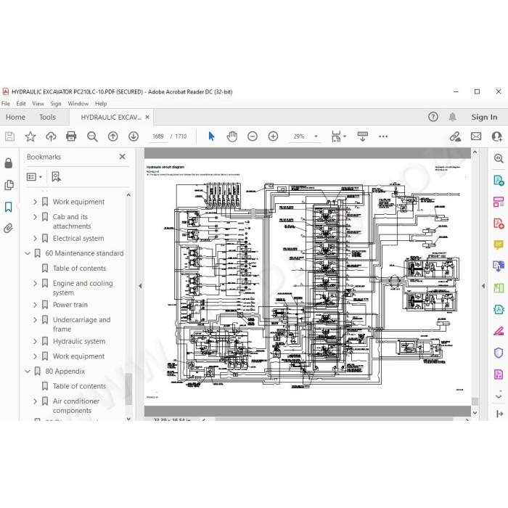The width and height of the screenshot is (508, 508).
Task: Click the bookmarks panel scrollbar thumb
Action: click(128, 389)
